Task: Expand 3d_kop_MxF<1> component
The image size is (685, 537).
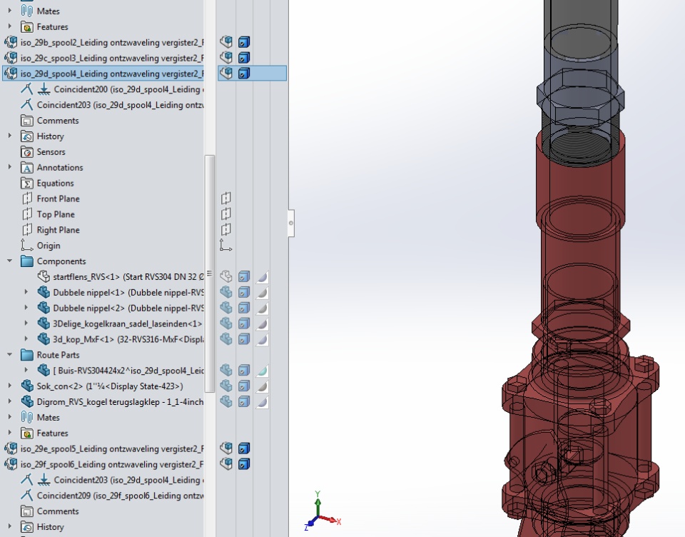Action: tap(26, 339)
